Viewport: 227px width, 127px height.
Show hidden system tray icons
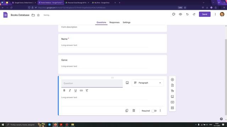pyautogui.click(x=196, y=125)
